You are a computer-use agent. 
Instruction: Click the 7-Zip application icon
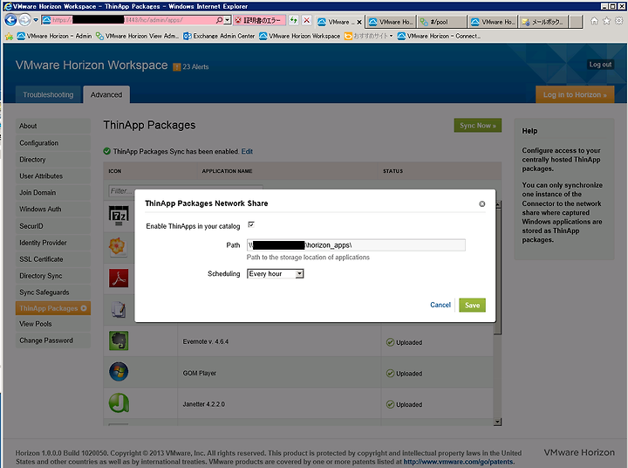(119, 216)
